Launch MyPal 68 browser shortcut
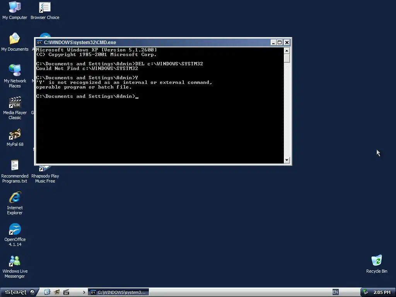Viewport: 396px width, 297px height. coord(15,138)
